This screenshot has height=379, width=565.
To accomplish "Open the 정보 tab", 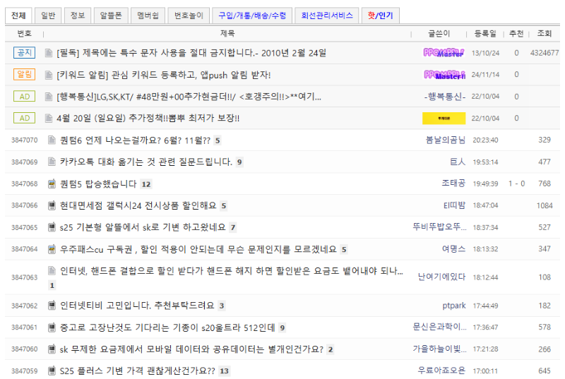I will (x=78, y=16).
